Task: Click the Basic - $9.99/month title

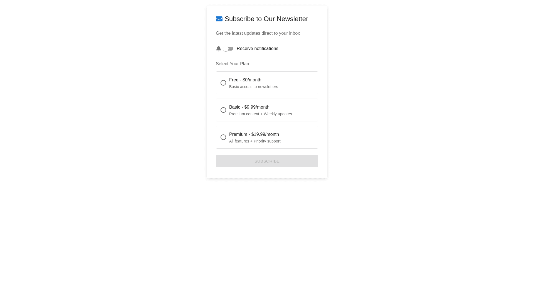Action: click(x=249, y=107)
